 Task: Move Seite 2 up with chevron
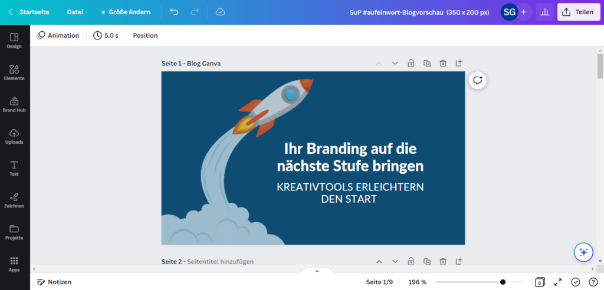click(379, 262)
